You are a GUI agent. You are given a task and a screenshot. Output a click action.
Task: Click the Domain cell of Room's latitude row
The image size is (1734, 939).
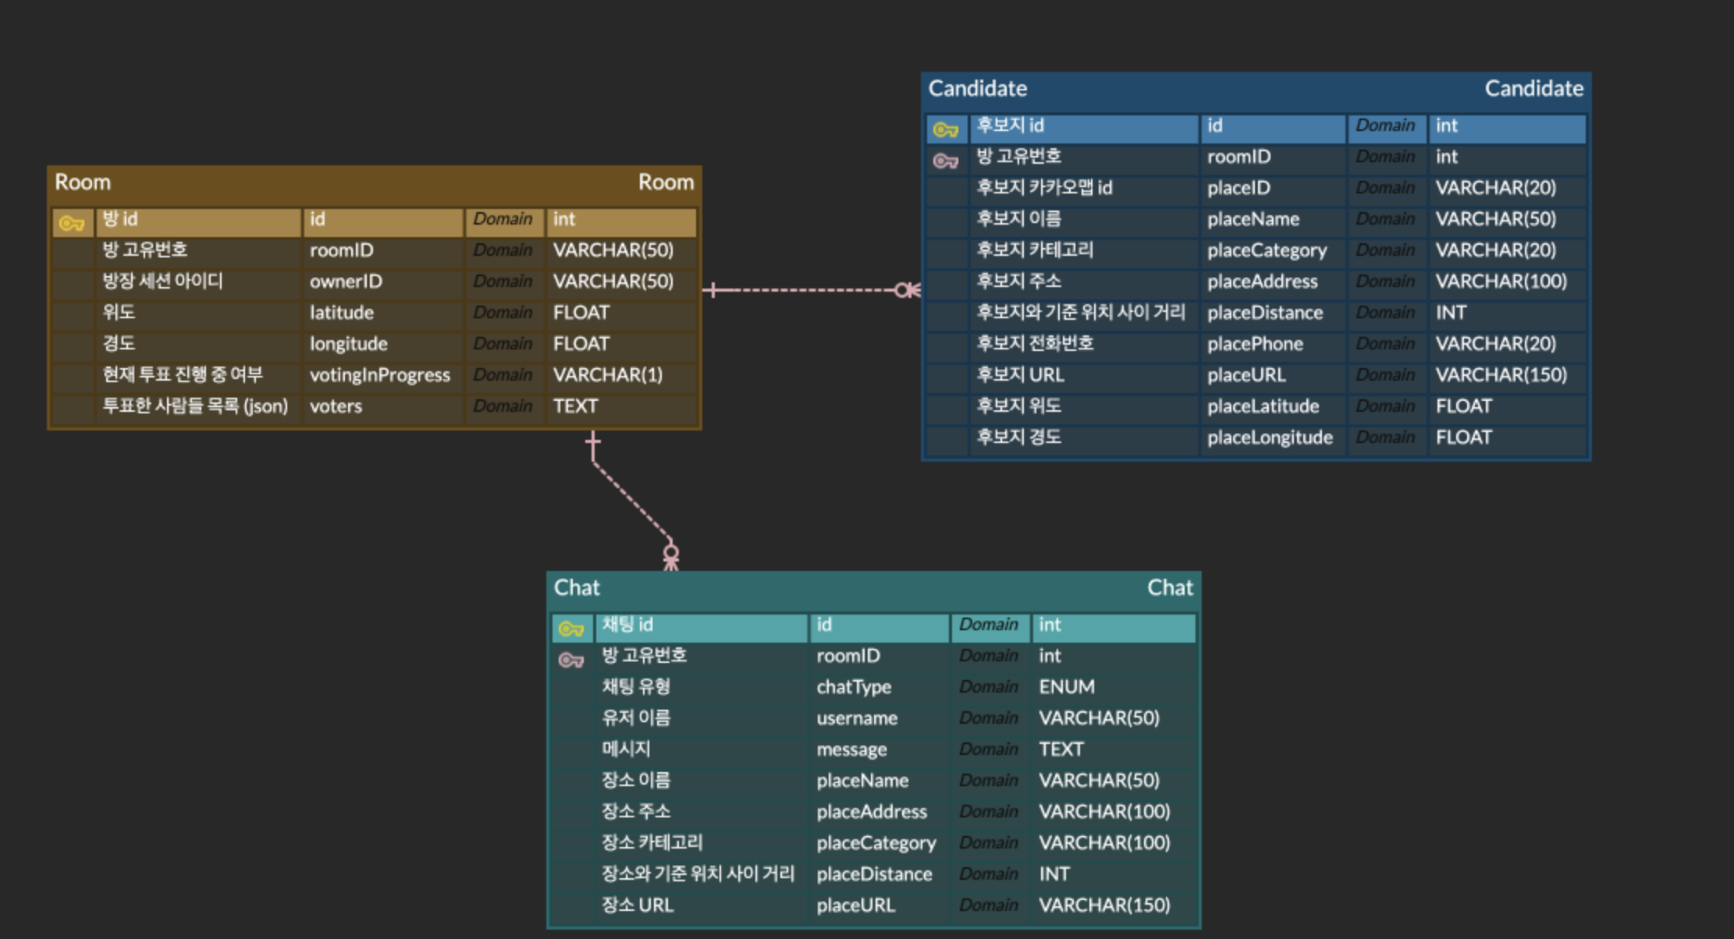503,313
